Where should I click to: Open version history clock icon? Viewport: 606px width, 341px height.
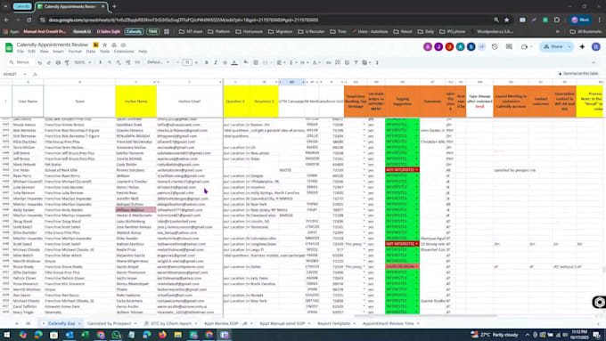(x=495, y=46)
